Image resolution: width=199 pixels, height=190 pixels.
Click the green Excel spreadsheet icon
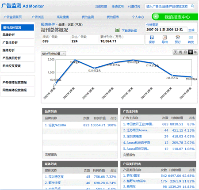point(117,30)
